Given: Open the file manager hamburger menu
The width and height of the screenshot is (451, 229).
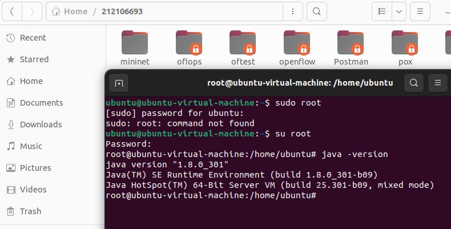Looking at the screenshot, I should click(x=420, y=11).
